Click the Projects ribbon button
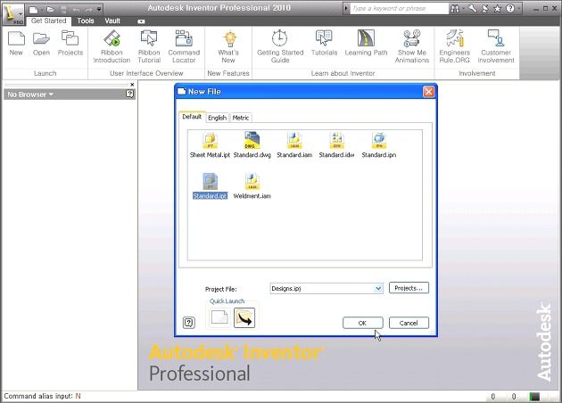Screen dimensions: 562x403 coord(70,44)
